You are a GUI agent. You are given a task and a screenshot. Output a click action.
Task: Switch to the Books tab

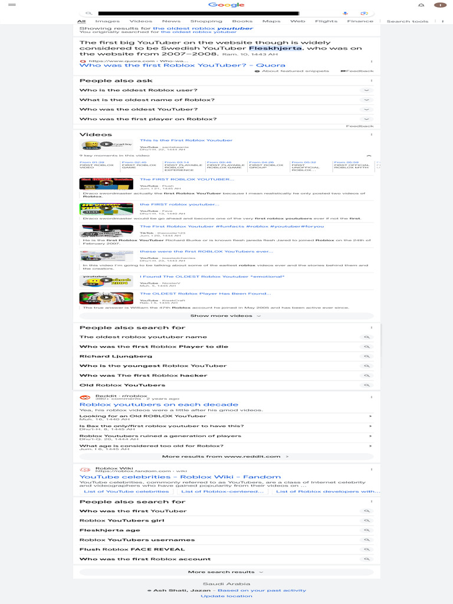click(x=242, y=21)
